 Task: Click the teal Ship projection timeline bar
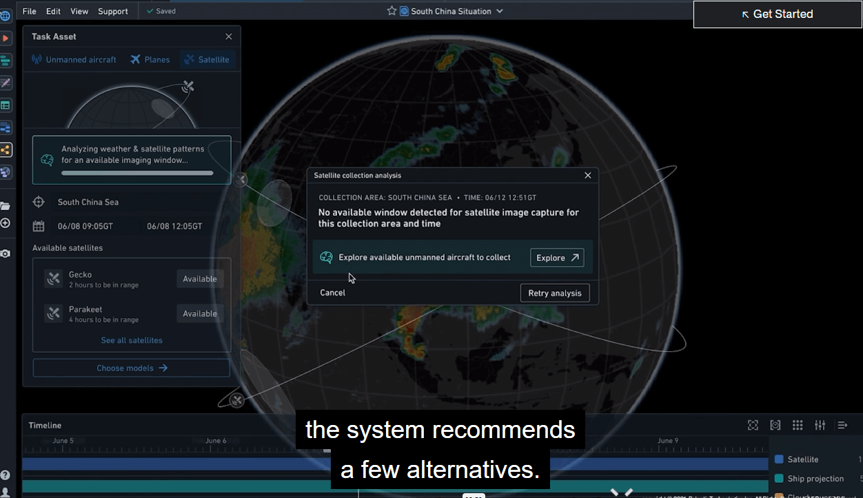tap(395, 487)
